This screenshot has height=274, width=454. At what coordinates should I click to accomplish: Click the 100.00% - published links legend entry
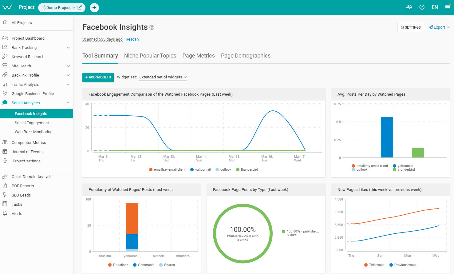click(x=300, y=233)
